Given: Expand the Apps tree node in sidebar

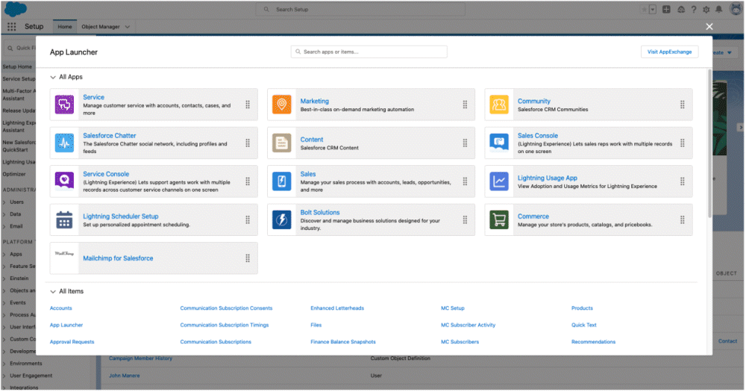Looking at the screenshot, I should coord(4,255).
